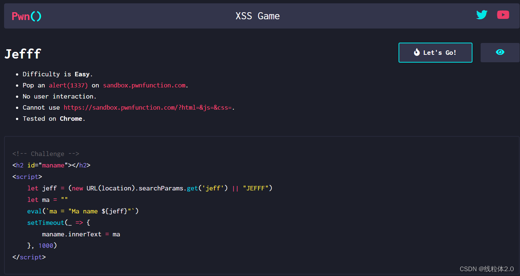
Task: Click the Jefff challenge heading
Action: 23,54
